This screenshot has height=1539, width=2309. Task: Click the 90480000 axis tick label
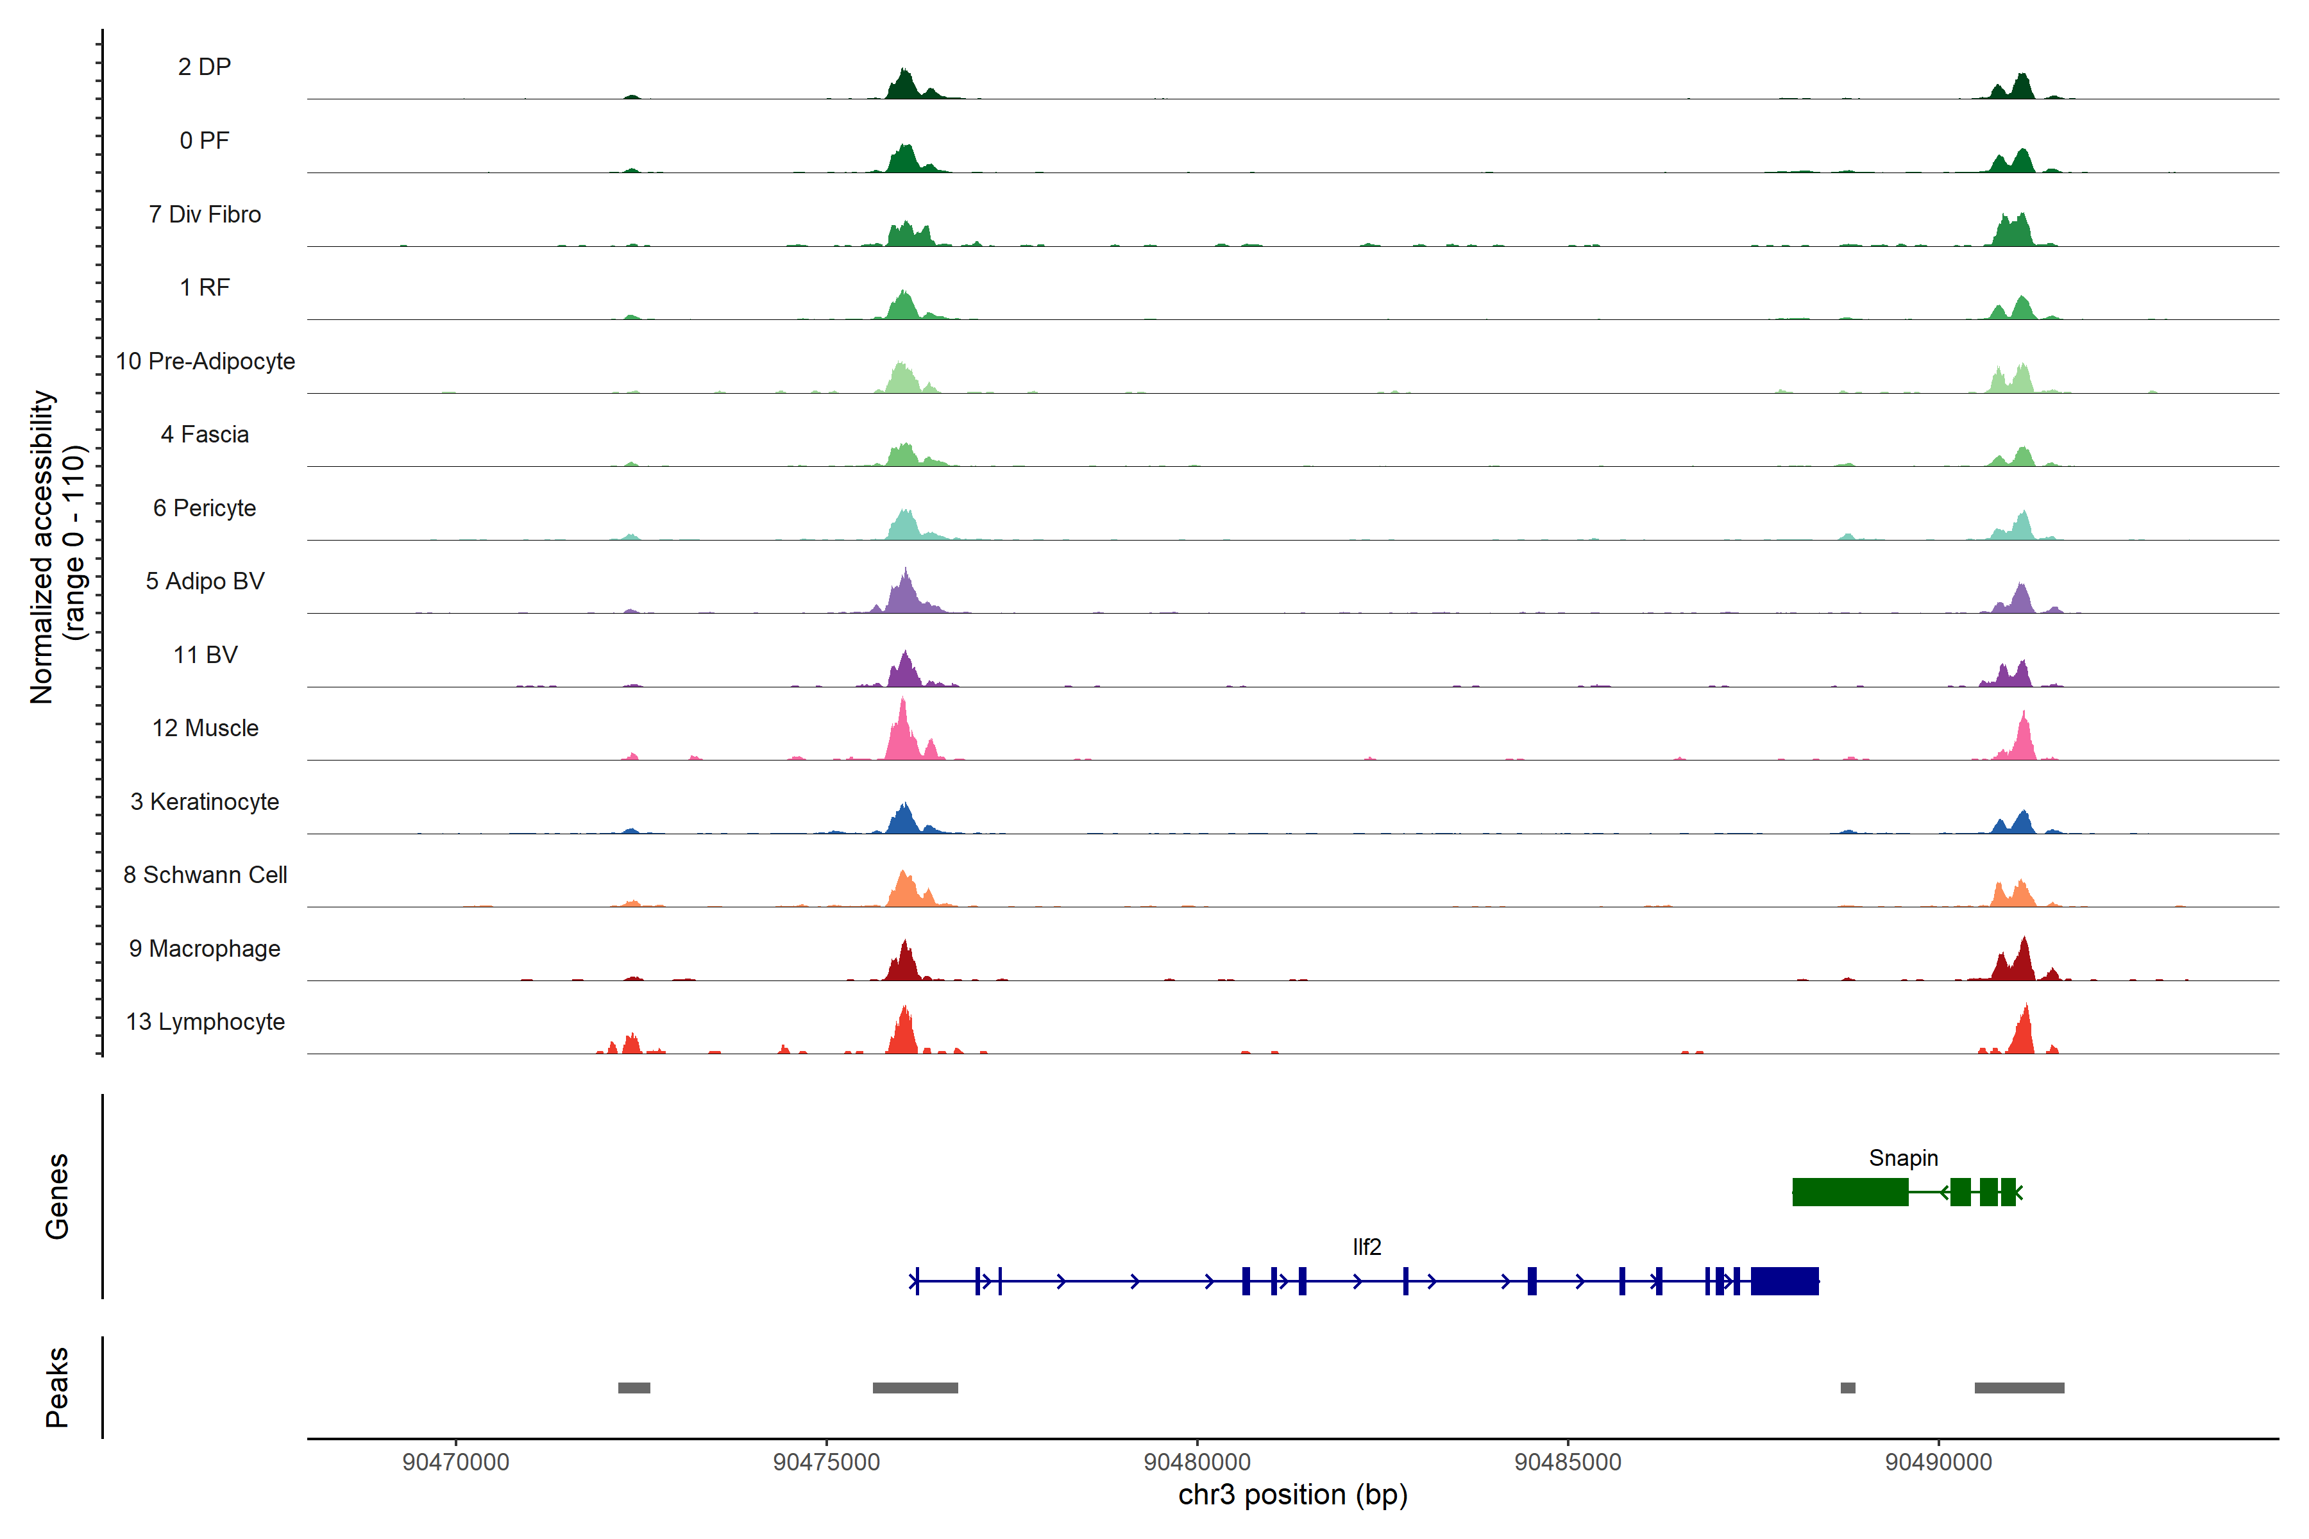click(x=1197, y=1461)
